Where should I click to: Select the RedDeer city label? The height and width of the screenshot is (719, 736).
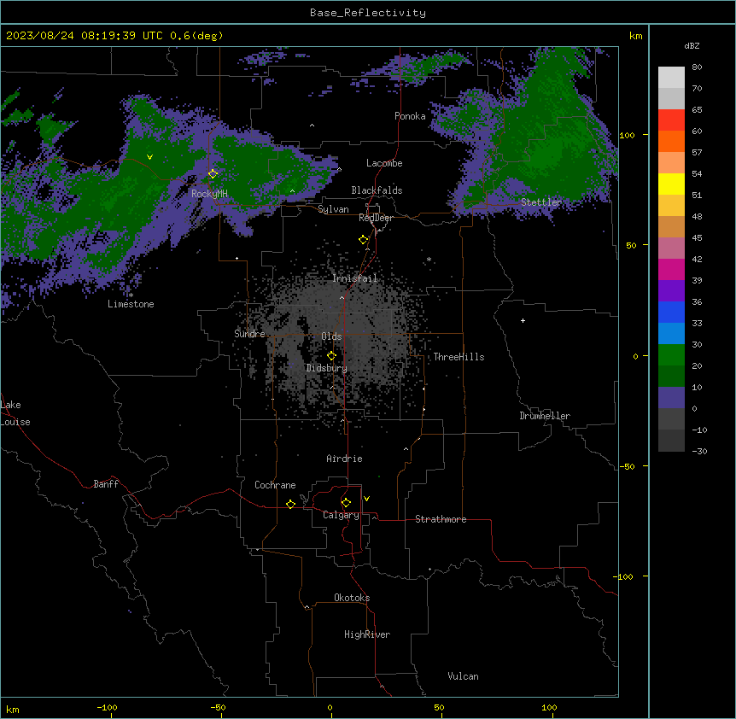coord(376,218)
